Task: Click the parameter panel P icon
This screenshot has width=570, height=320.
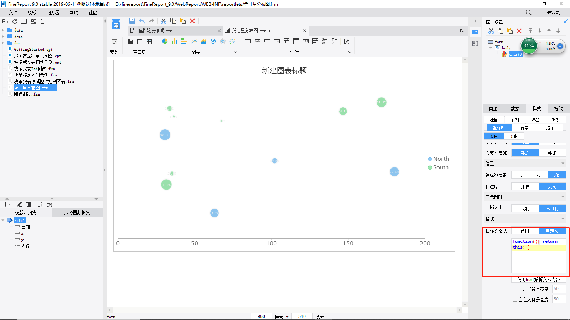Action: pyautogui.click(x=114, y=42)
